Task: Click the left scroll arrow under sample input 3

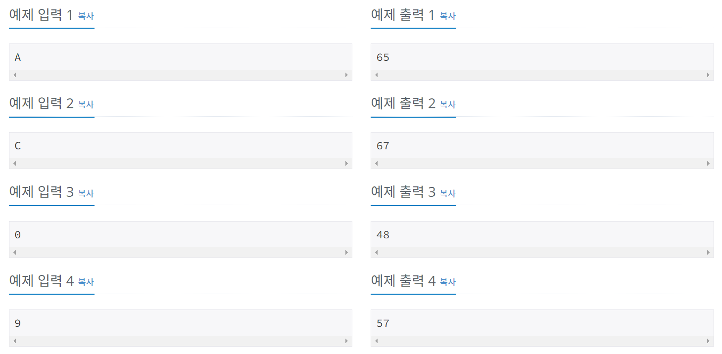Action: [14, 252]
